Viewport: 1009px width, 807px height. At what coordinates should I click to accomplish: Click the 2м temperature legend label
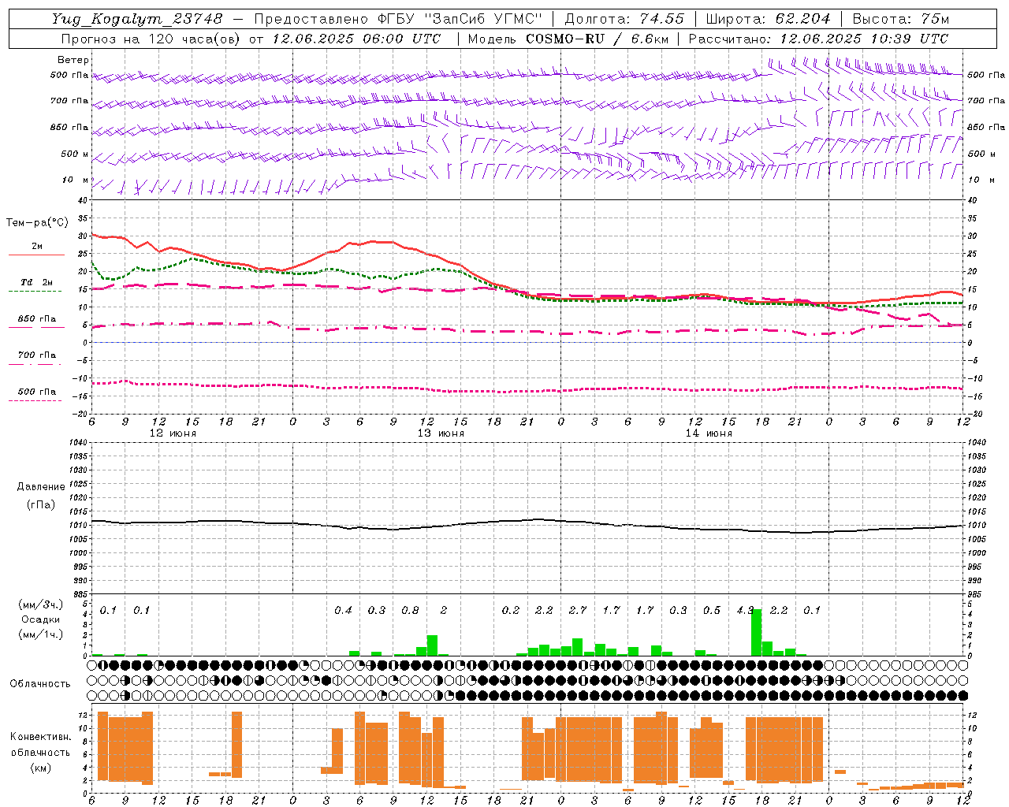(x=37, y=246)
